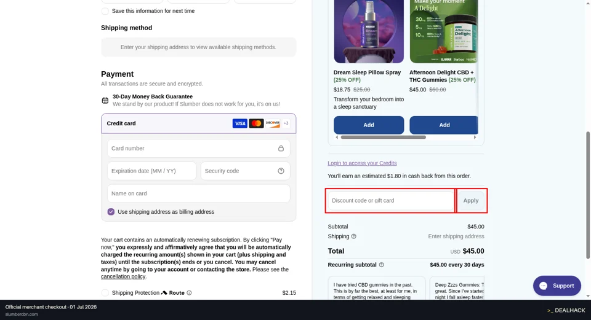Image resolution: width=591 pixels, height=320 pixels.
Task: Focus the Expiration date field
Action: [152, 171]
